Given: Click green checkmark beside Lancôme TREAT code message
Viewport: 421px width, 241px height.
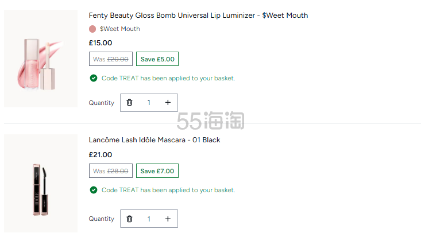Looking at the screenshot, I should coord(94,190).
